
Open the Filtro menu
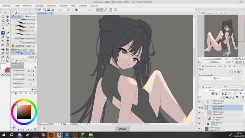(73, 6)
